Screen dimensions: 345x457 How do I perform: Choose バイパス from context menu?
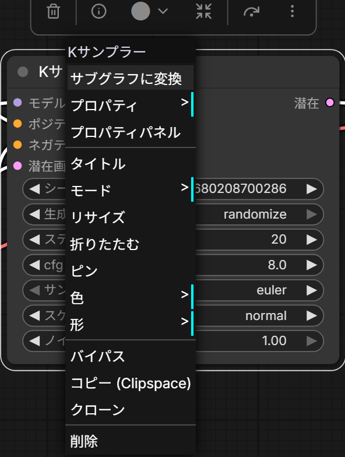(131, 356)
